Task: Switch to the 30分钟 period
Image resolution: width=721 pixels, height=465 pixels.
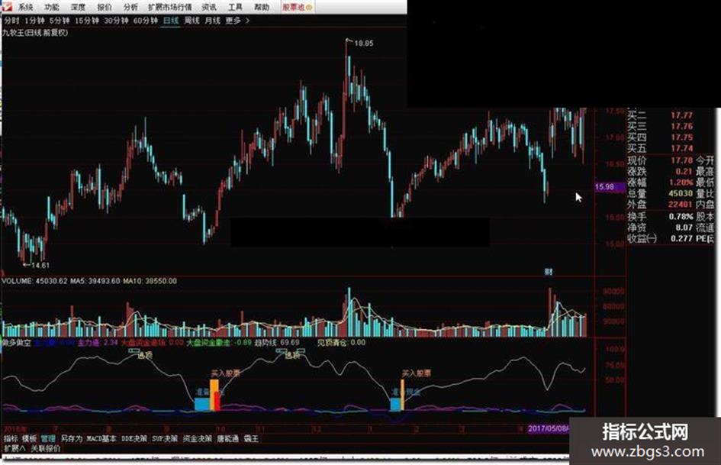Action: point(116,21)
